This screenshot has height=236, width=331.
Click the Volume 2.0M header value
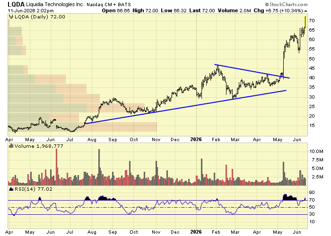(235, 10)
